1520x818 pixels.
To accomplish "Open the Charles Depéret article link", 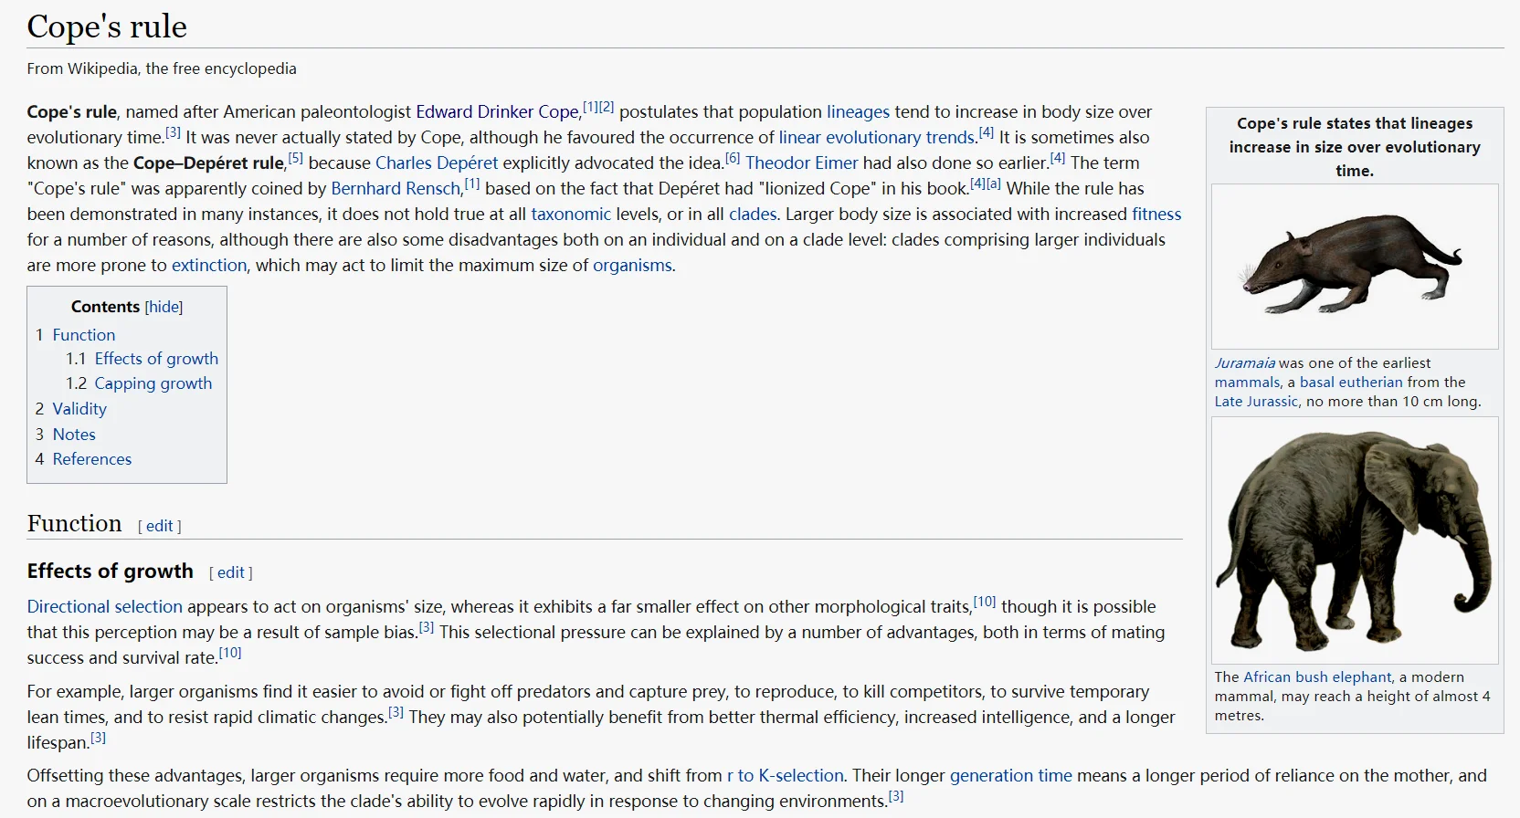I will tap(437, 163).
